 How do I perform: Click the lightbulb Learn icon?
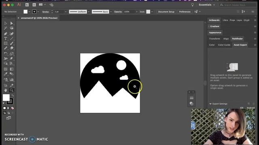coord(193,5)
